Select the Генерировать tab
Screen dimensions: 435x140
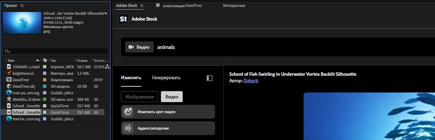tap(166, 78)
